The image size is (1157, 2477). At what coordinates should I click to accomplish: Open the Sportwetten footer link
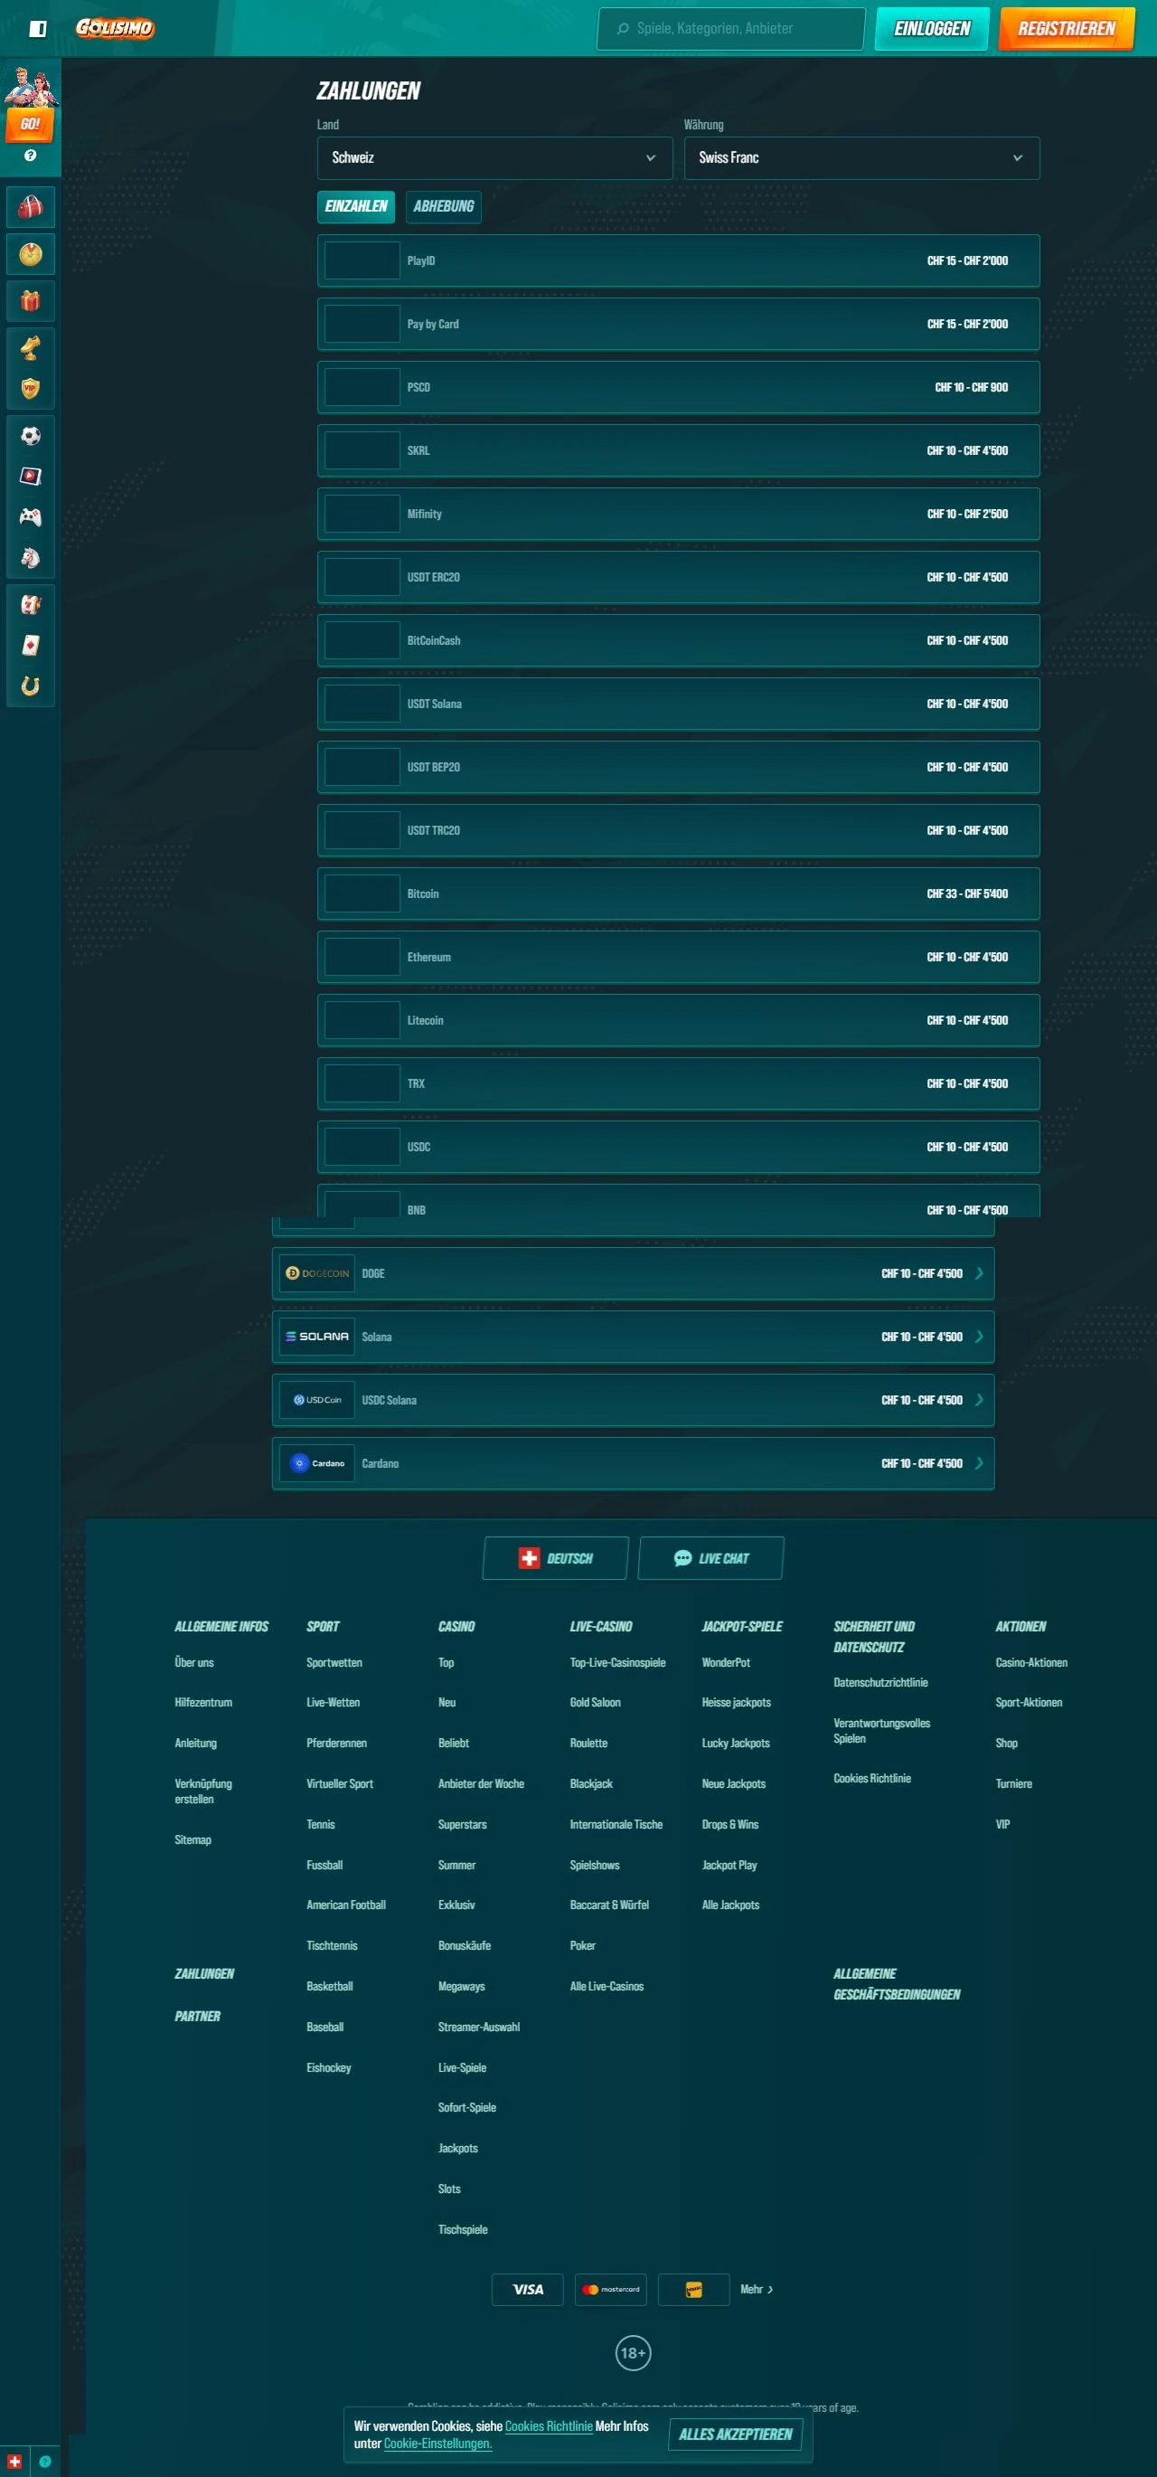(334, 1662)
